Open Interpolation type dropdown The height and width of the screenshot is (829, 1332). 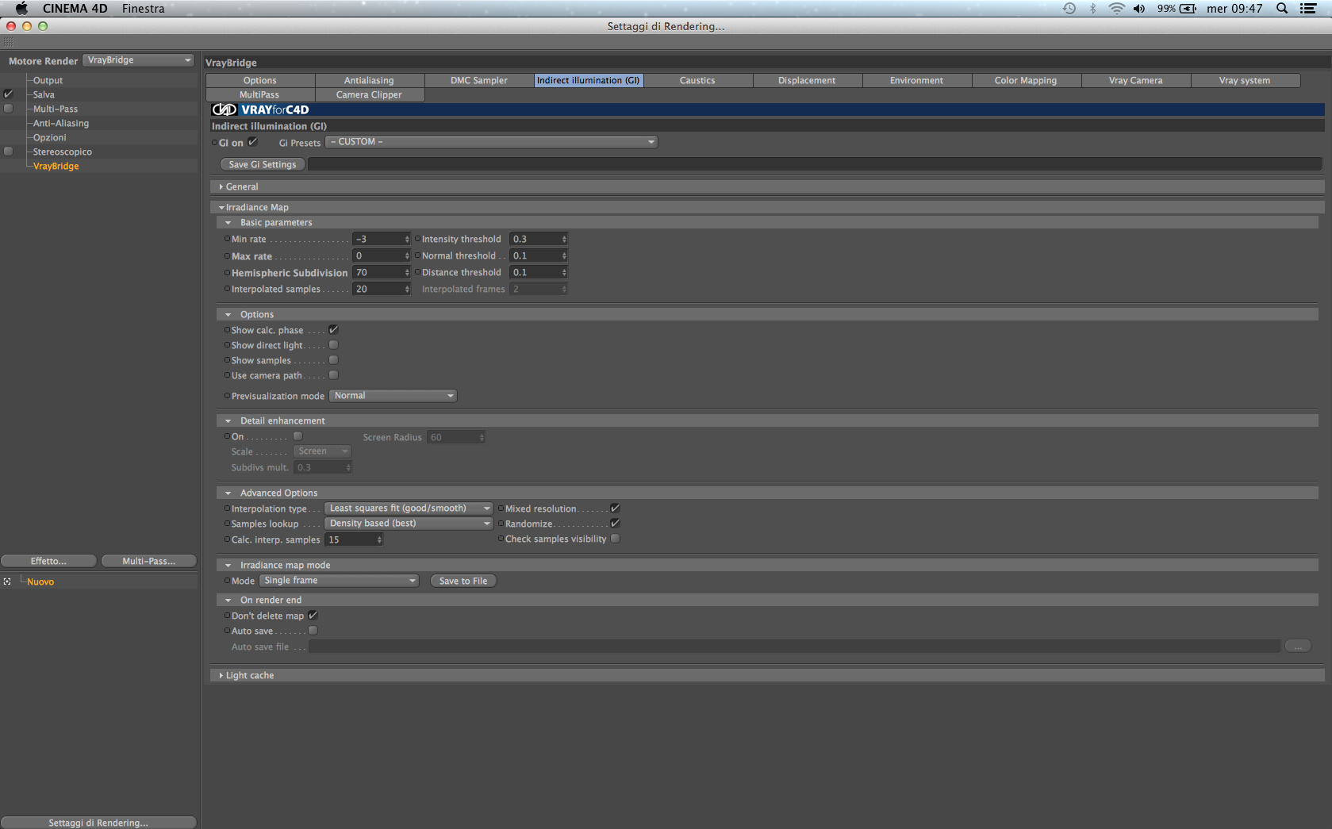[x=409, y=509]
